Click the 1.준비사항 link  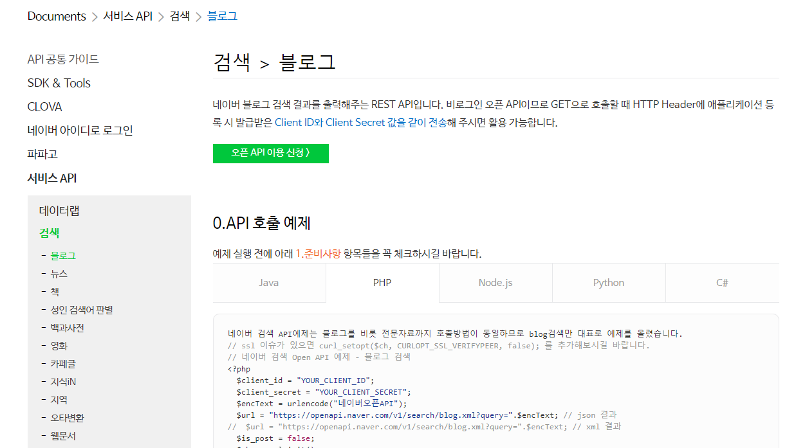[318, 254]
